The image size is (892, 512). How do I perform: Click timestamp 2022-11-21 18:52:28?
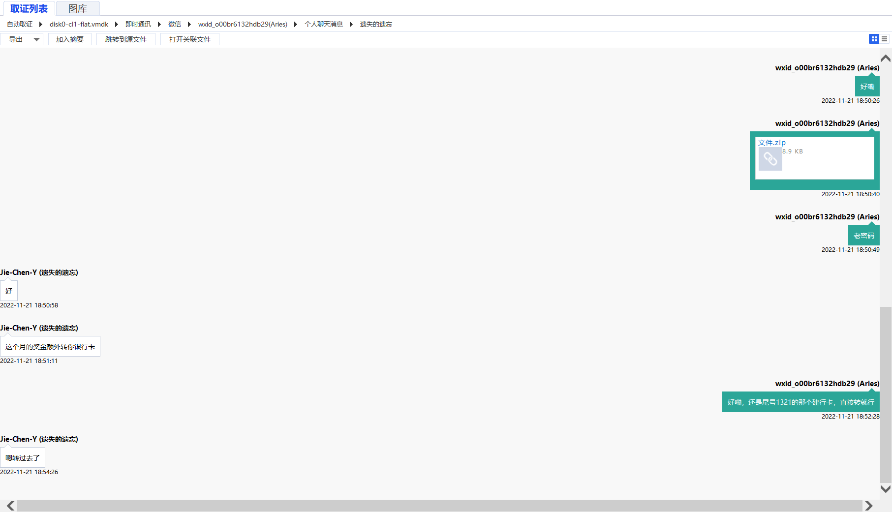coord(850,417)
